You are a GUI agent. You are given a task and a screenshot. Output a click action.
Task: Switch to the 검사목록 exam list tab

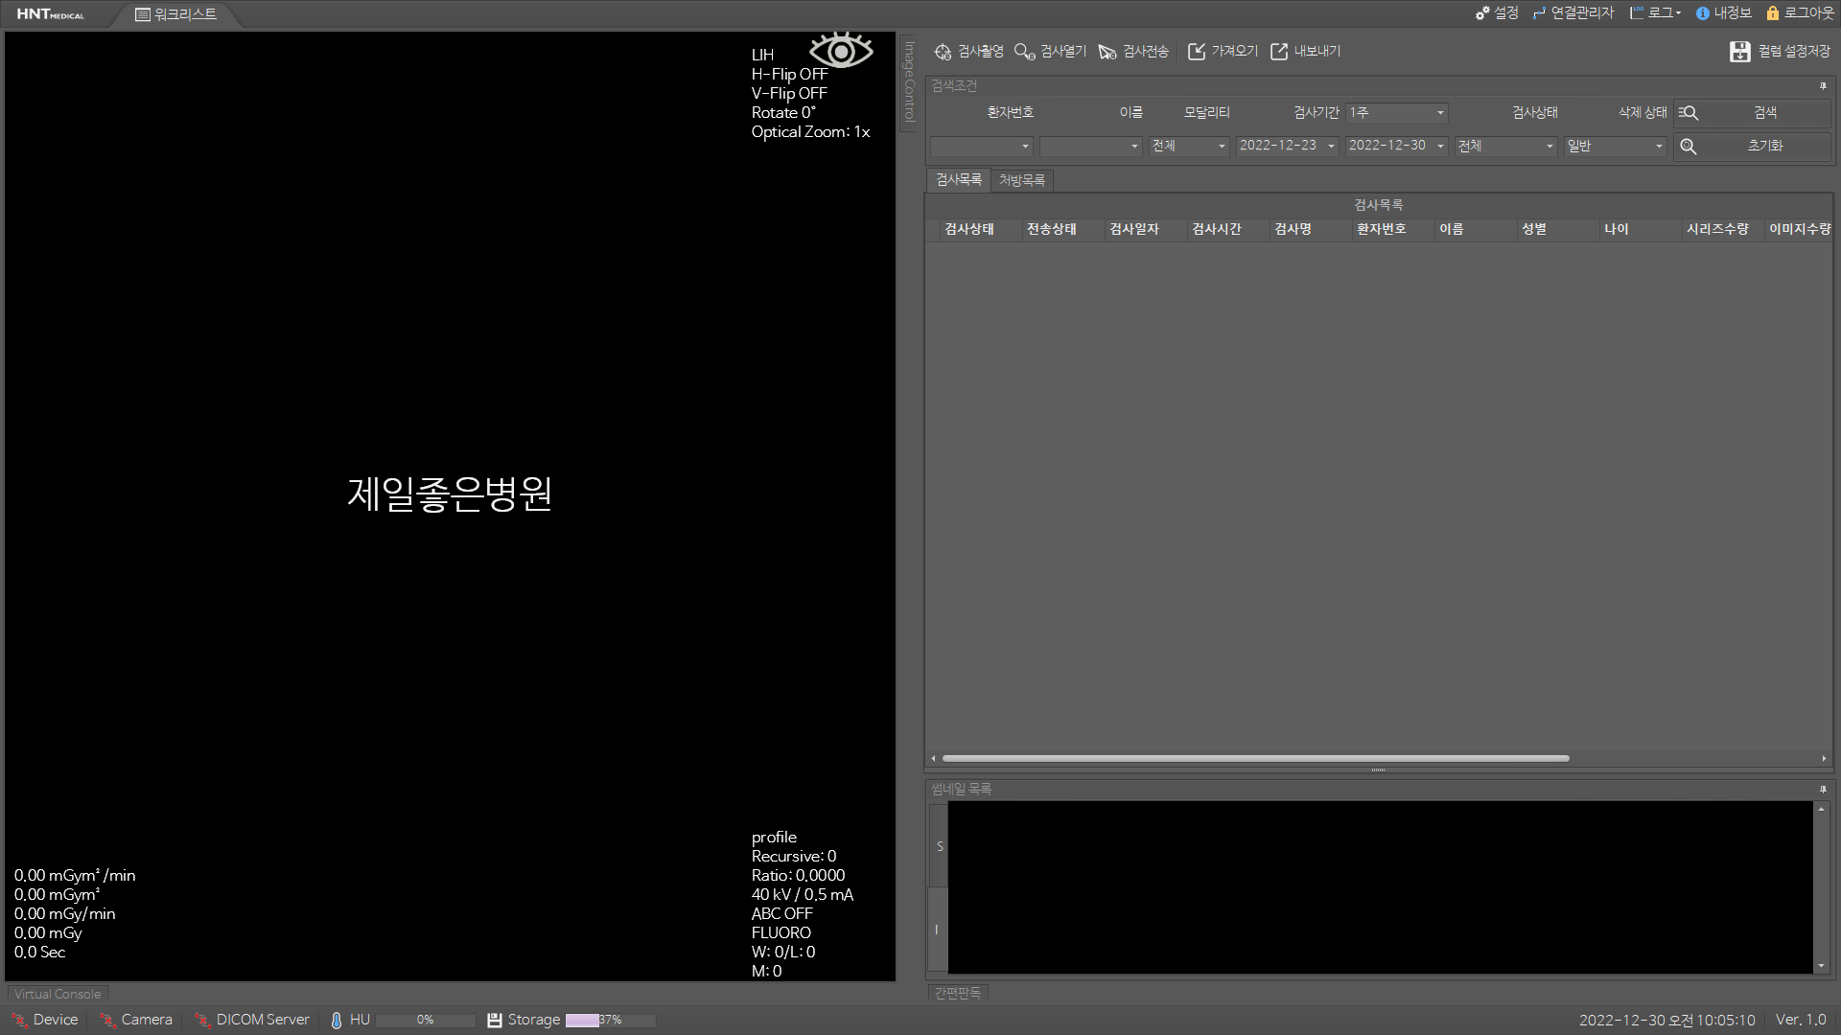coord(959,180)
